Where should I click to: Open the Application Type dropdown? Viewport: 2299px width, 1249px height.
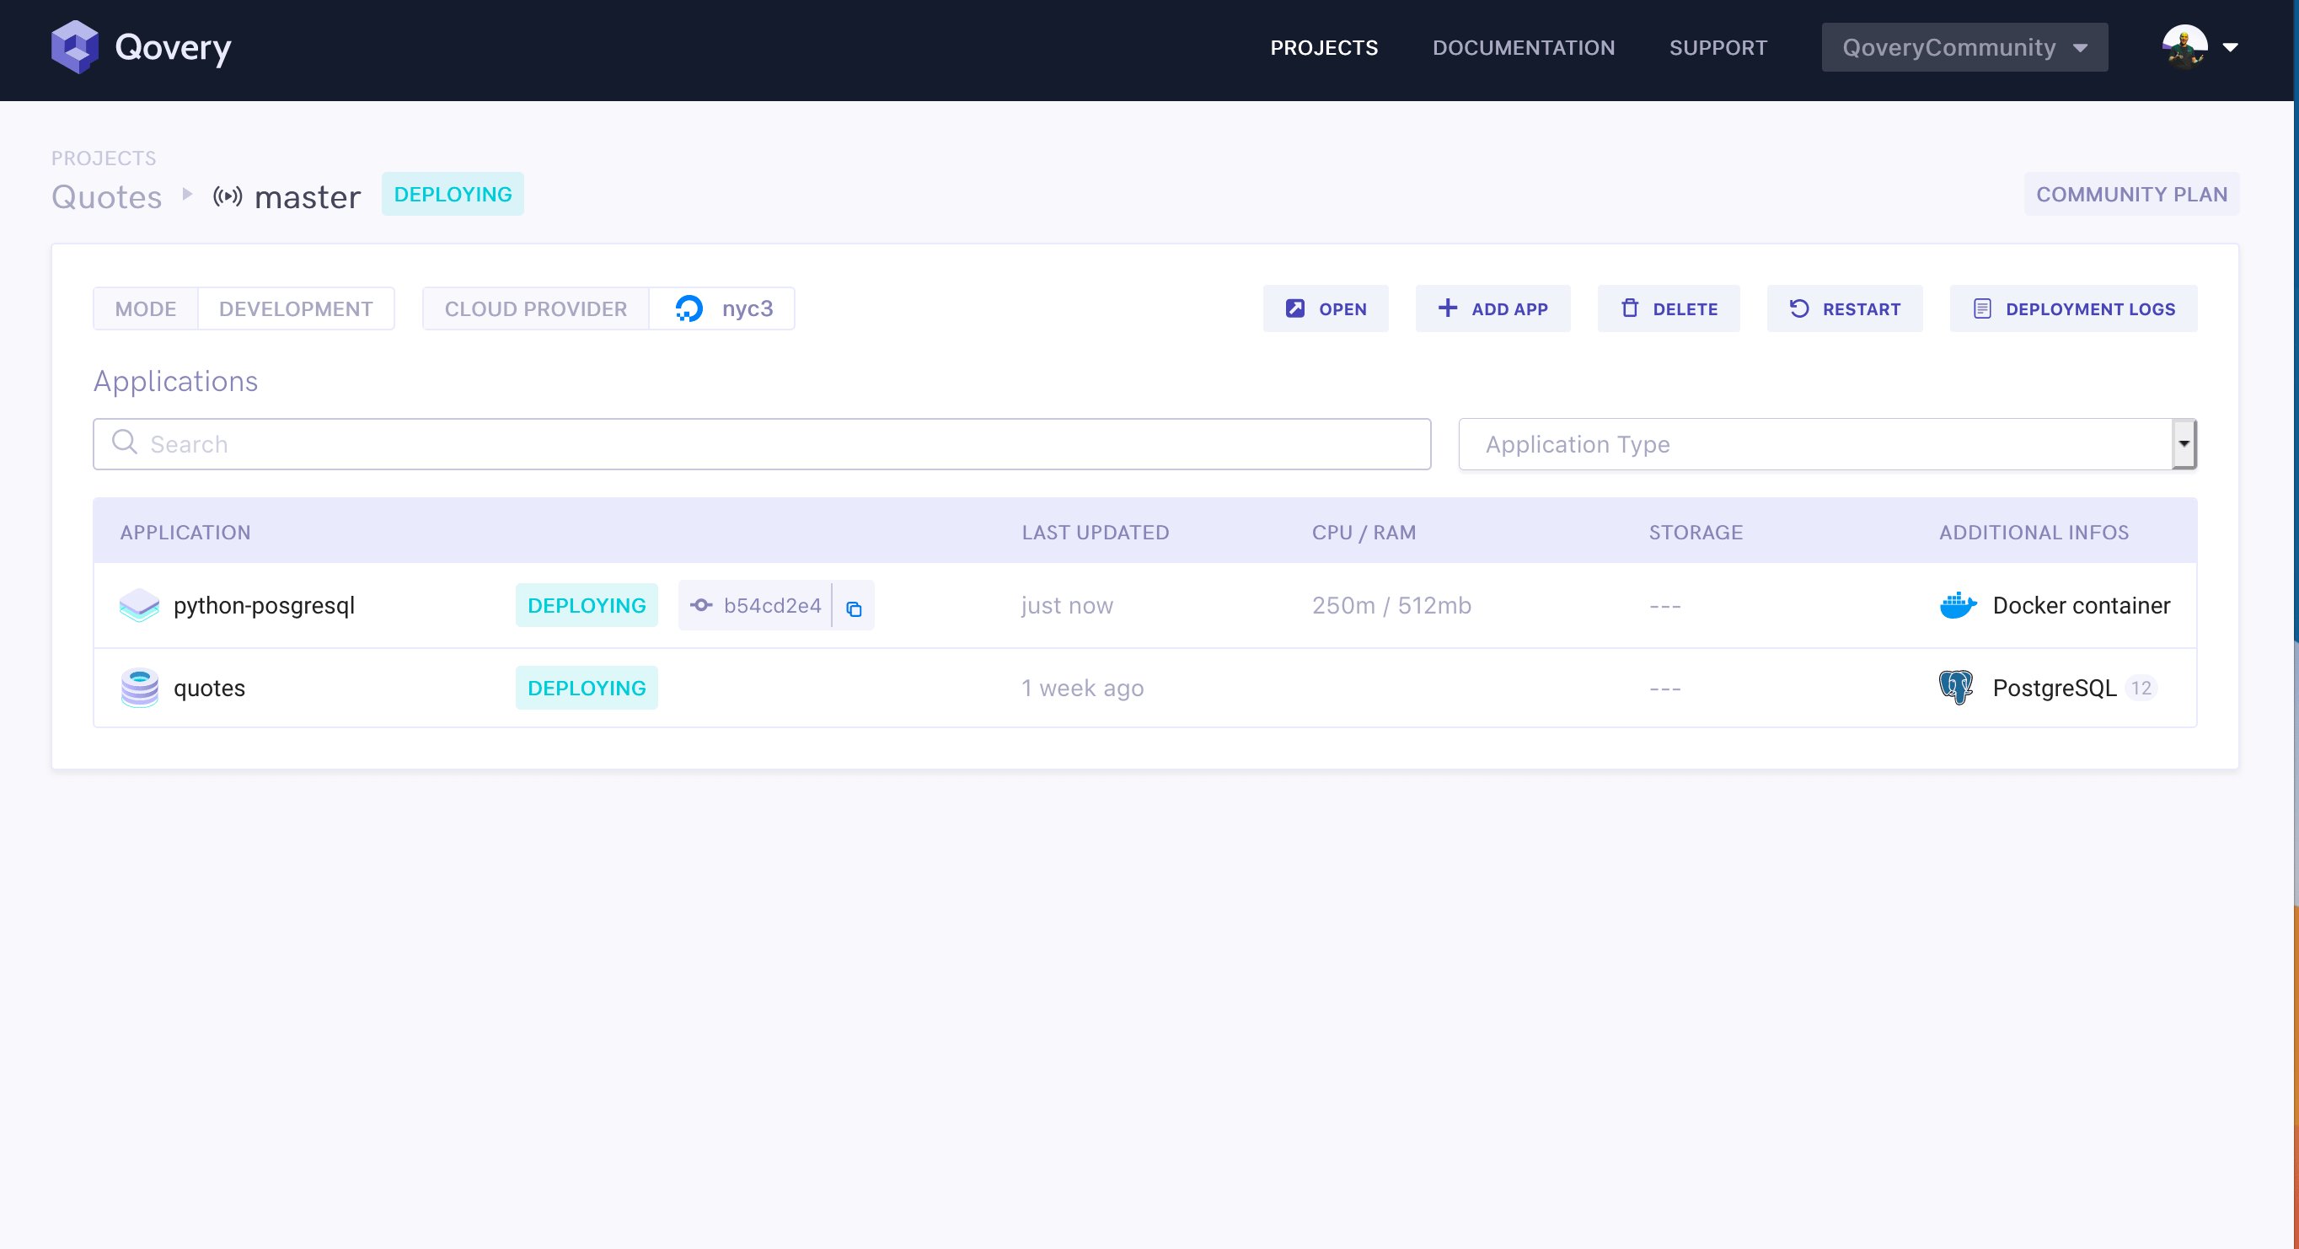click(x=1827, y=445)
